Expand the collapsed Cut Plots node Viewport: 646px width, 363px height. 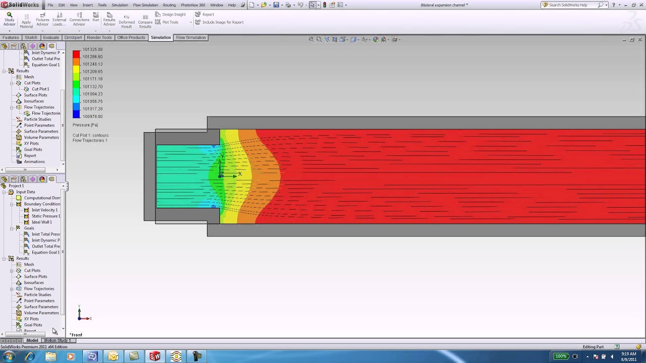pos(12,271)
